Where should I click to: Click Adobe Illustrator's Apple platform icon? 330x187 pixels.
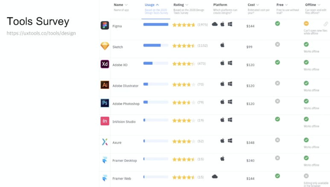click(222, 84)
